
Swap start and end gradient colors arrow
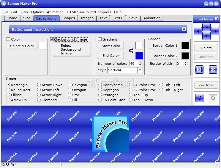[x=131, y=51]
